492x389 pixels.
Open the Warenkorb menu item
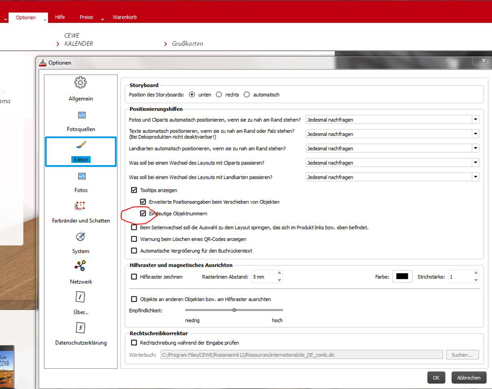coord(125,17)
